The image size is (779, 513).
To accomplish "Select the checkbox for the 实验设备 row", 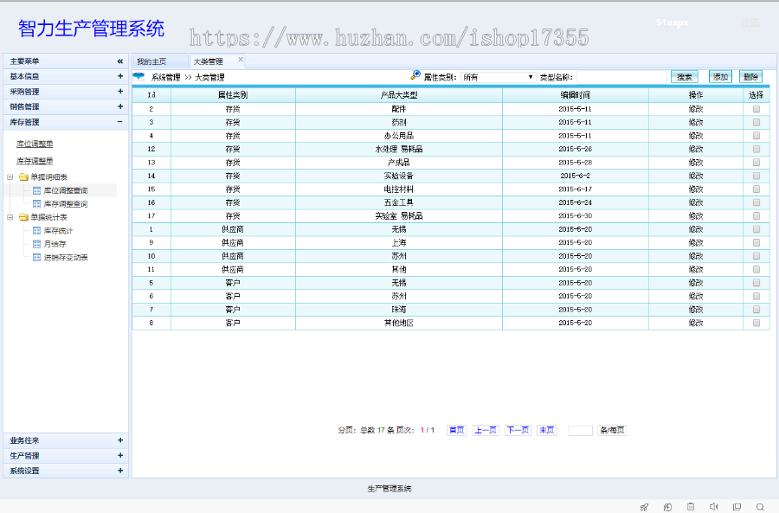I will coord(756,176).
